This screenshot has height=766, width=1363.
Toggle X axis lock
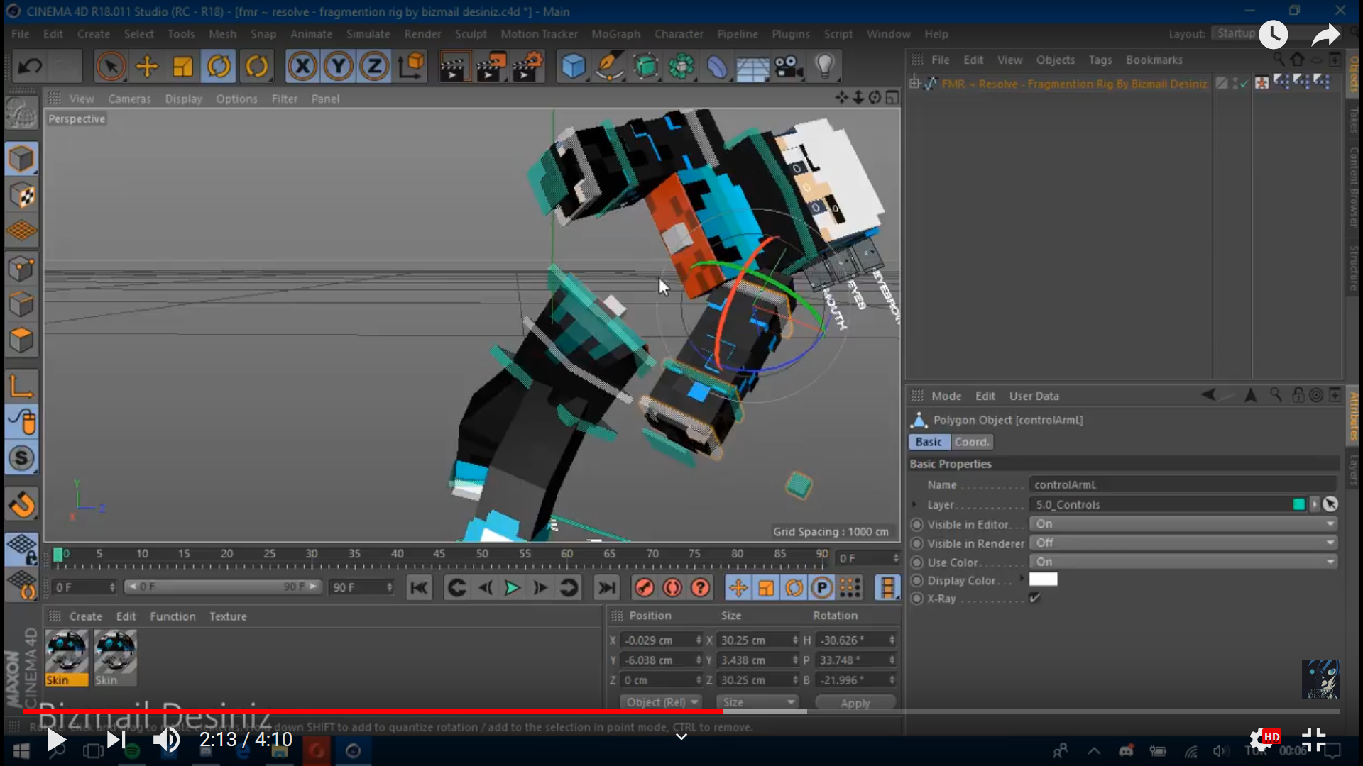tap(303, 67)
